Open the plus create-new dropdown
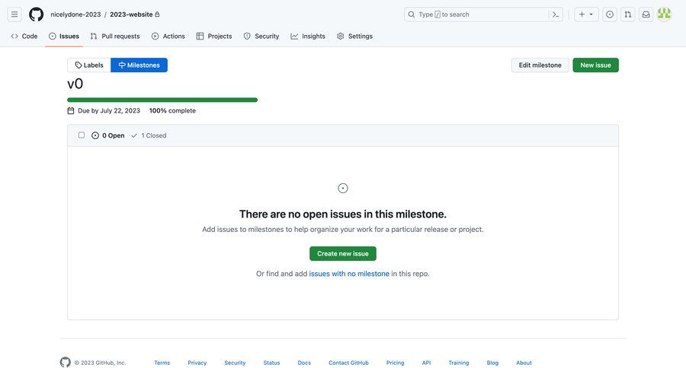This screenshot has height=368, width=686. coord(586,14)
